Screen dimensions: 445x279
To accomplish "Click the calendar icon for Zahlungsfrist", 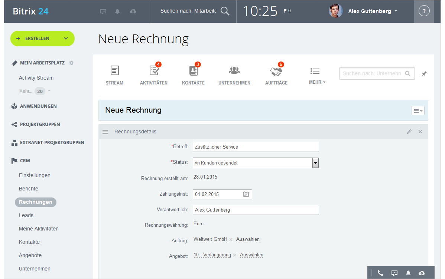I will click(246, 194).
